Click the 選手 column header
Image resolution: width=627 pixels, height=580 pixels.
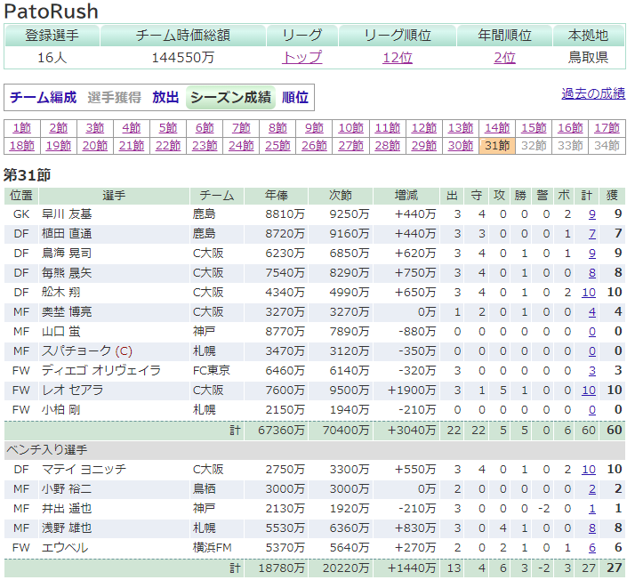point(114,196)
